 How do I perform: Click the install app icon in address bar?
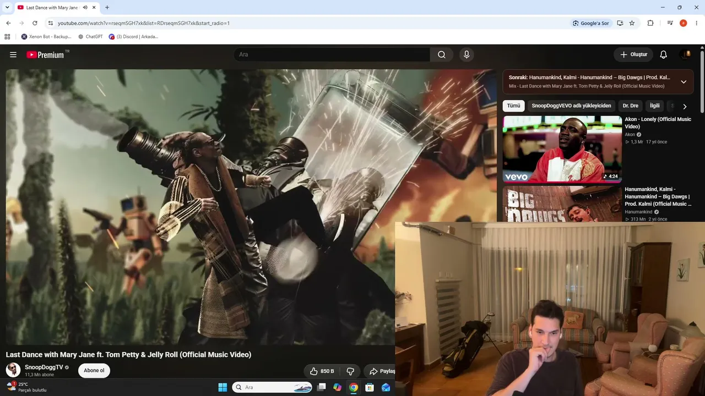[x=620, y=23]
